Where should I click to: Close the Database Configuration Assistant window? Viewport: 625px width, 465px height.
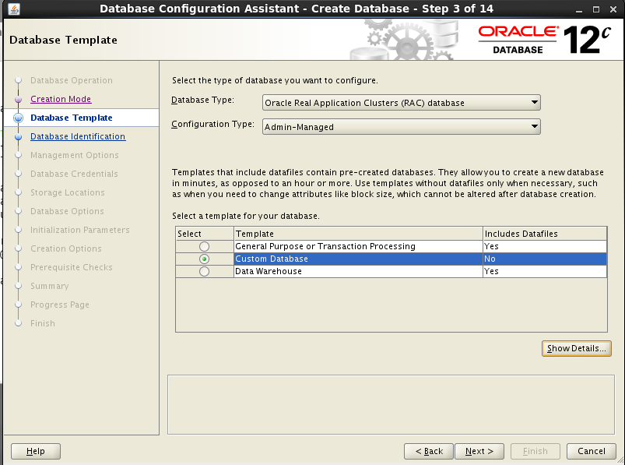(613, 9)
